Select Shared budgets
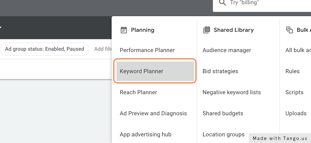311x143 pixels. (x=223, y=113)
